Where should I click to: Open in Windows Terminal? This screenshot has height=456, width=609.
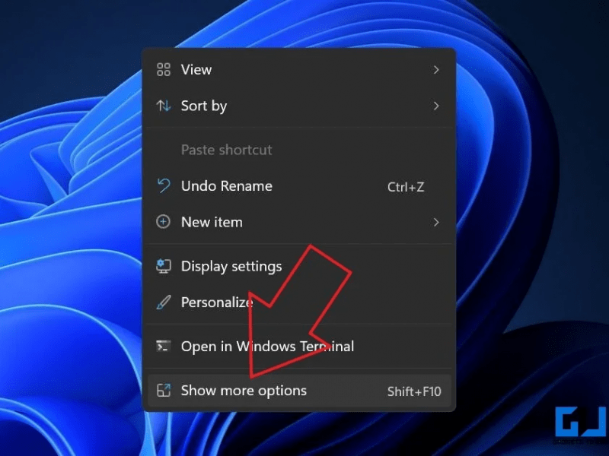[267, 346]
